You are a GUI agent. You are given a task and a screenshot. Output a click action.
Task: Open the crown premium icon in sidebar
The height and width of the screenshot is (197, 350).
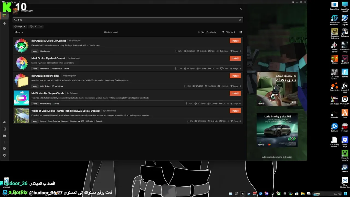click(x=4, y=122)
